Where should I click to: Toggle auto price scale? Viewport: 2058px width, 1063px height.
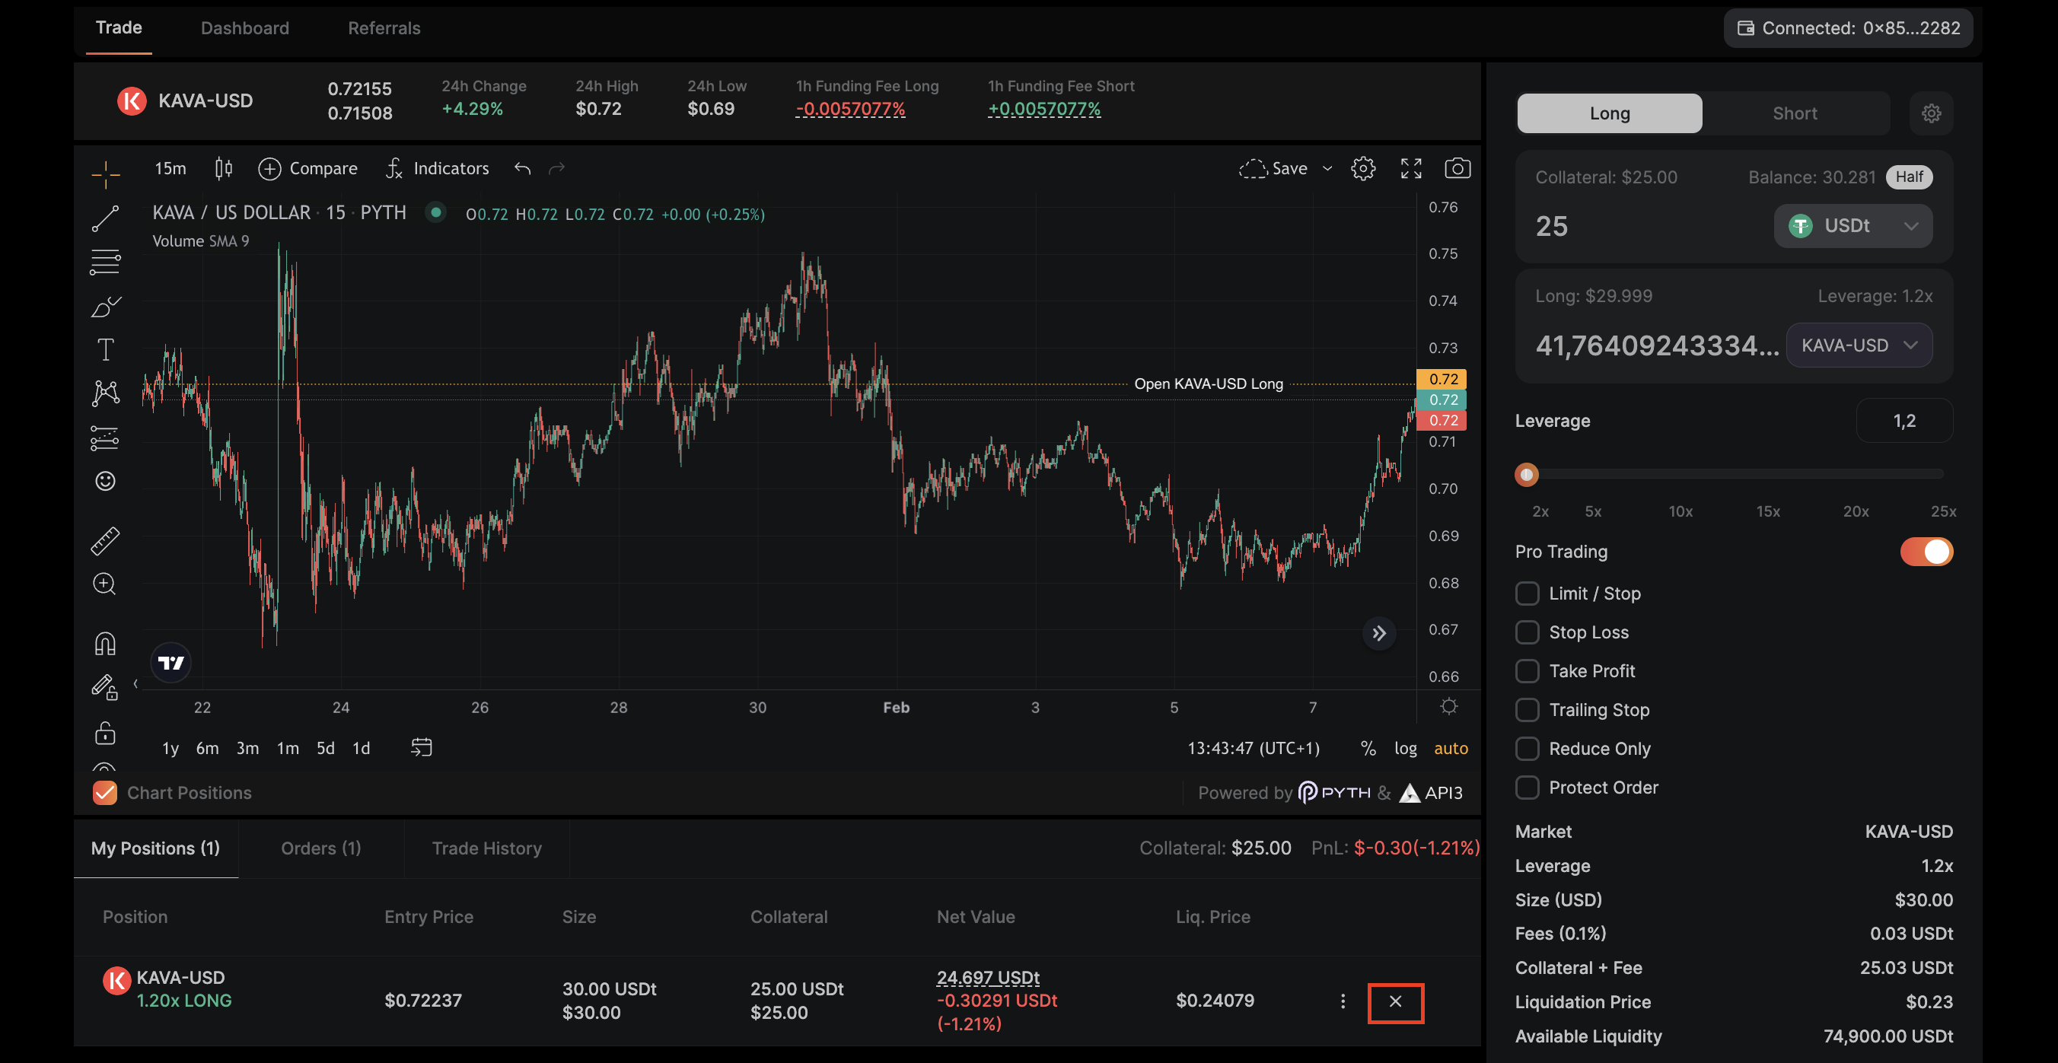pyautogui.click(x=1451, y=748)
